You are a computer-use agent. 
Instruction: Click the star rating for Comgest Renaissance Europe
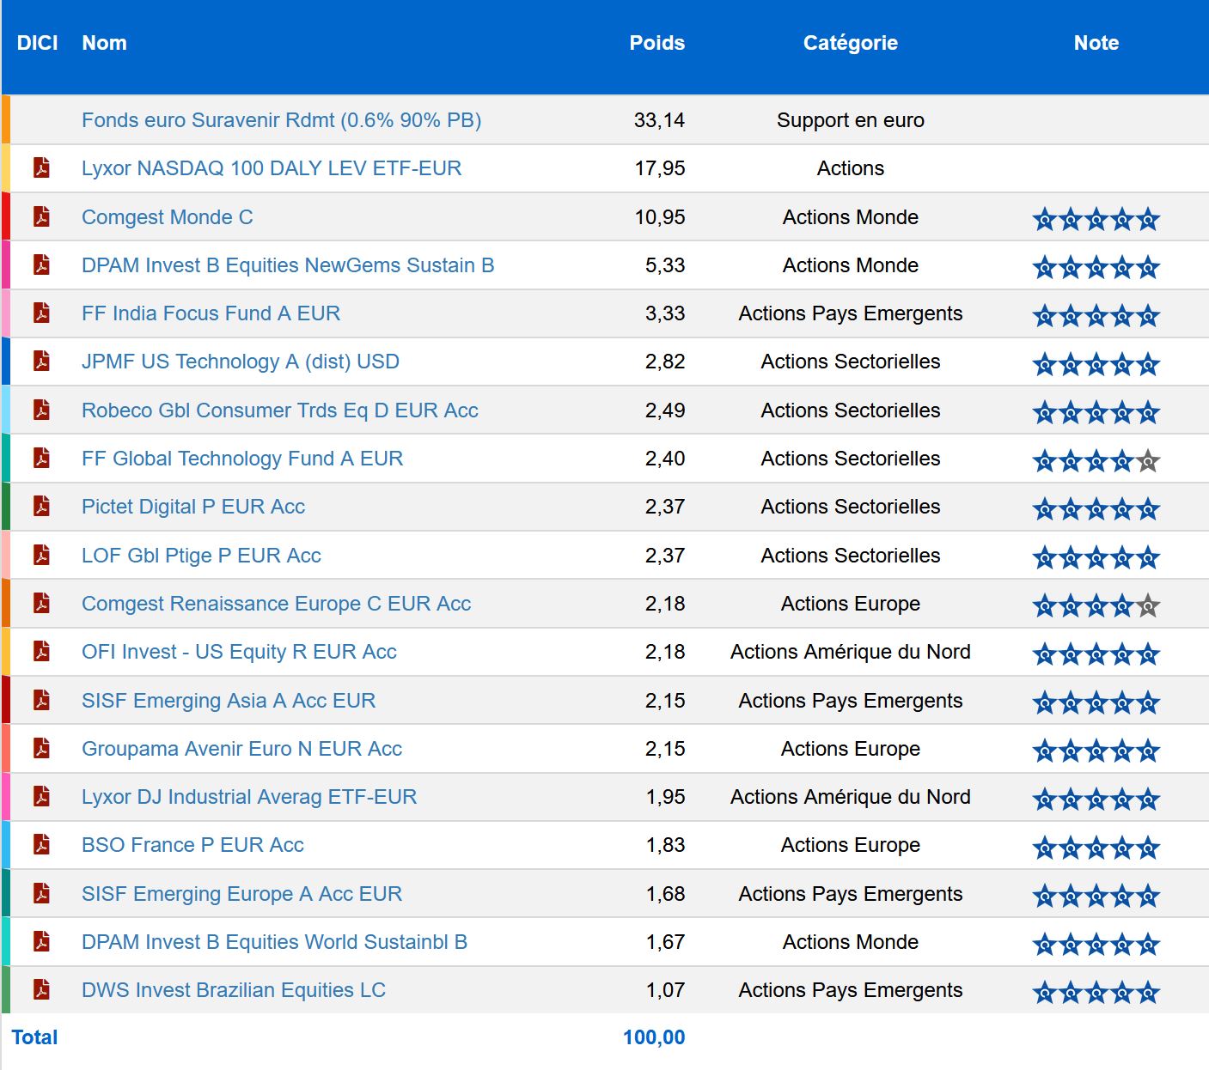pos(1096,606)
